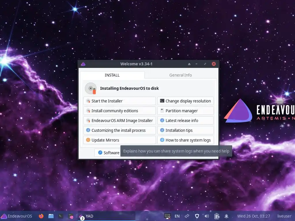Click Update Mirrors button
Image resolution: width=295 pixels, height=221 pixels.
point(120,140)
